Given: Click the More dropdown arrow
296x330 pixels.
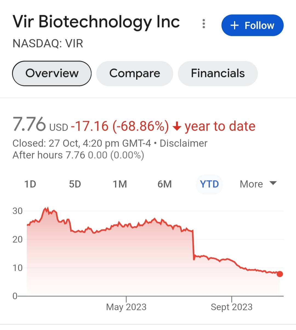Looking at the screenshot, I should point(273,183).
